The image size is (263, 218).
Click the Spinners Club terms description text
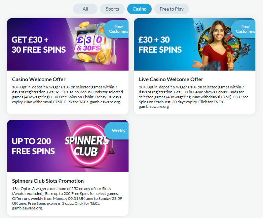coord(67,199)
